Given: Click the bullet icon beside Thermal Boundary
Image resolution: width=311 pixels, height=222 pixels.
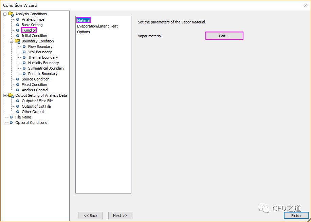Looking at the screenshot, I should click(24, 57).
